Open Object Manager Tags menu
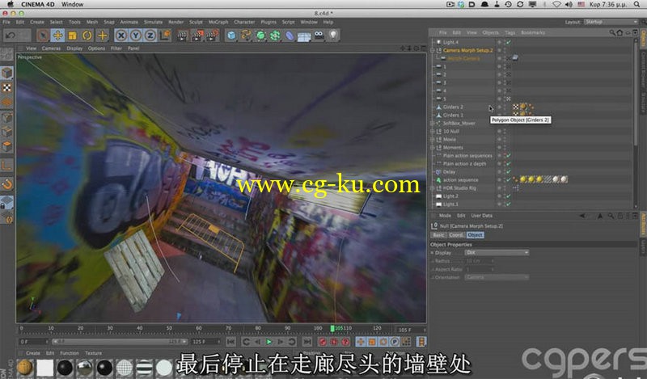Screen dimensions: 647x379 (x=510, y=32)
